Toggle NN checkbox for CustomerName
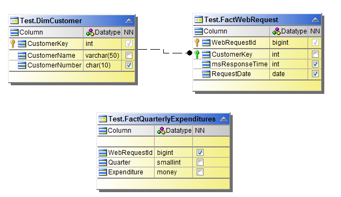341x197 pixels. 129,56
